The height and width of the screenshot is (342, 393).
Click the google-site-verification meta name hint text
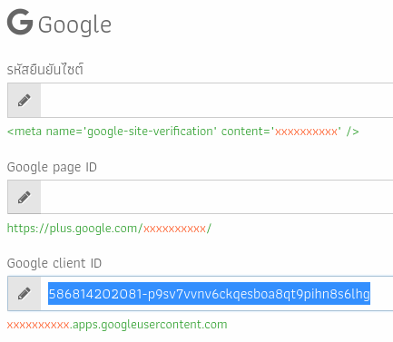tap(112, 132)
